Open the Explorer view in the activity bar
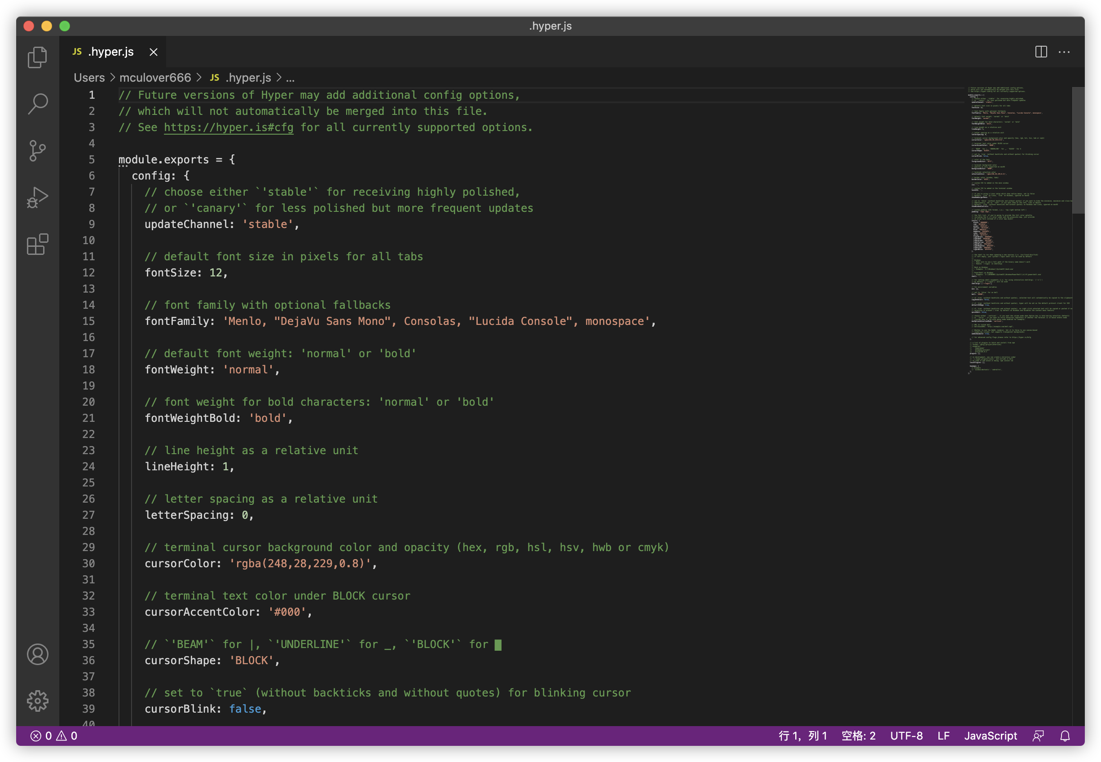Viewport: 1101px width, 762px height. (x=37, y=57)
